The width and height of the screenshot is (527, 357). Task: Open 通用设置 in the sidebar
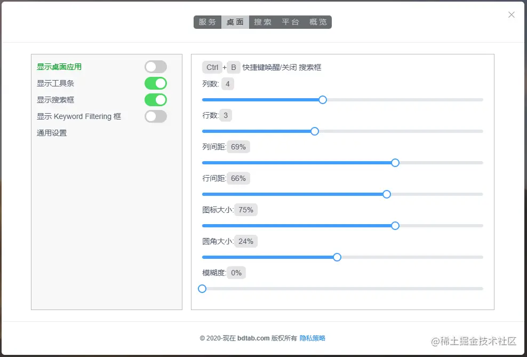pyautogui.click(x=52, y=133)
